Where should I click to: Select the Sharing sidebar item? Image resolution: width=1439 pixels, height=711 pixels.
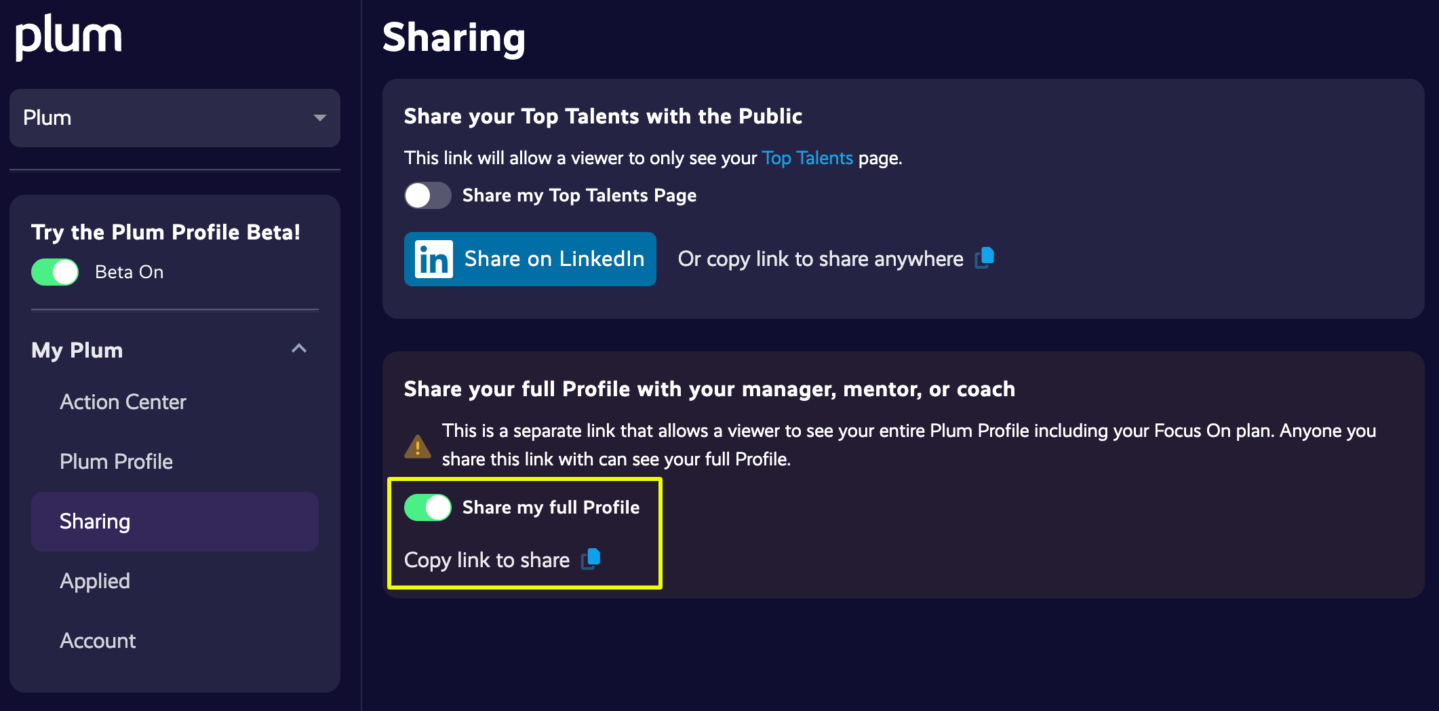(95, 521)
